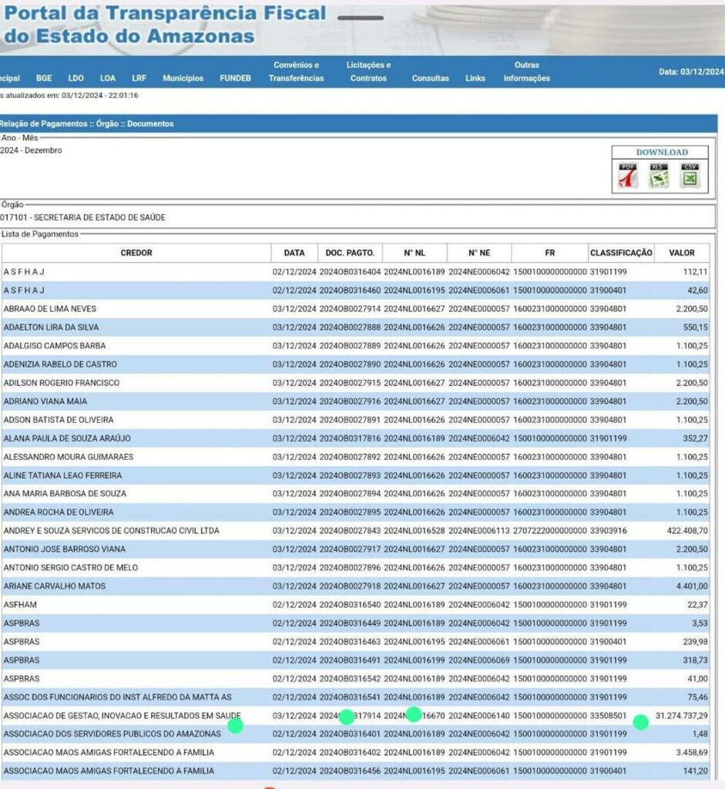Screen dimensions: 725x789
Task: Click NL number 2024NL0016199
Action: pos(415,660)
